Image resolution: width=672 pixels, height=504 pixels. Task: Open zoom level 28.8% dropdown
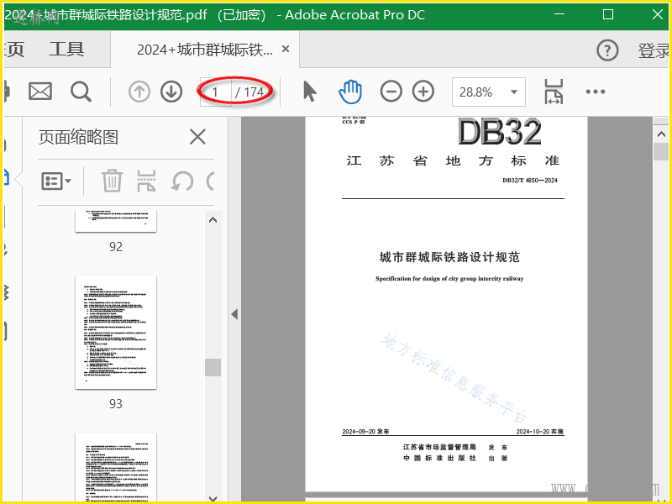click(x=489, y=92)
